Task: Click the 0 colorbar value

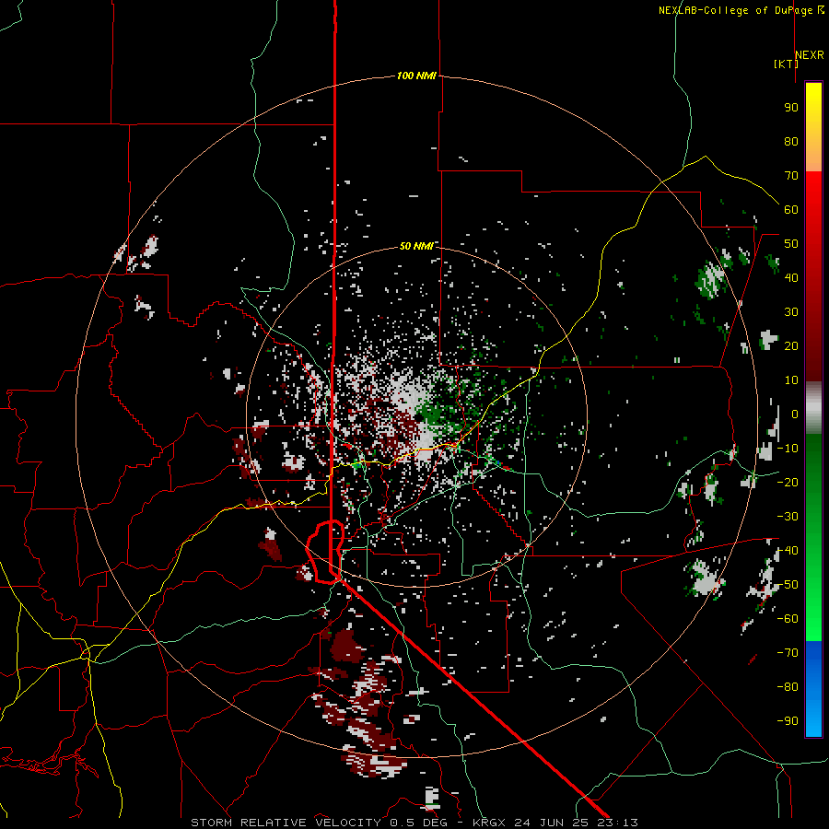Action: (795, 414)
